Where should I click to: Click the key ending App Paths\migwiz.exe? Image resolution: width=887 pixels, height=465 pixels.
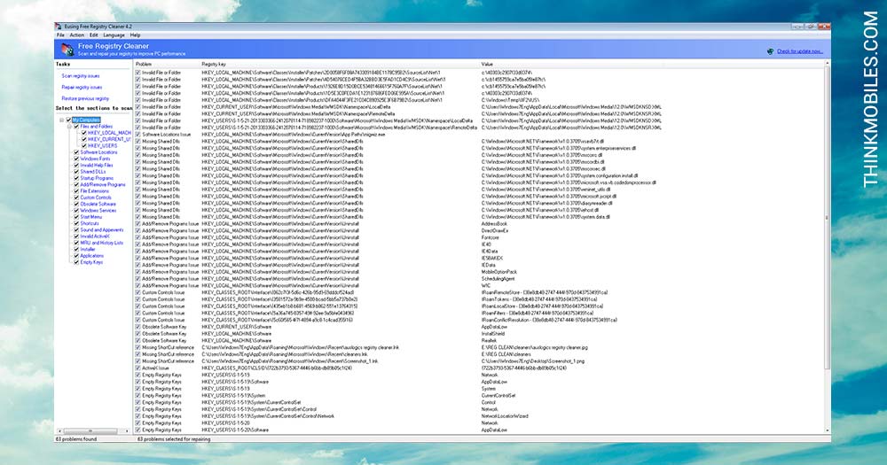click(x=293, y=135)
